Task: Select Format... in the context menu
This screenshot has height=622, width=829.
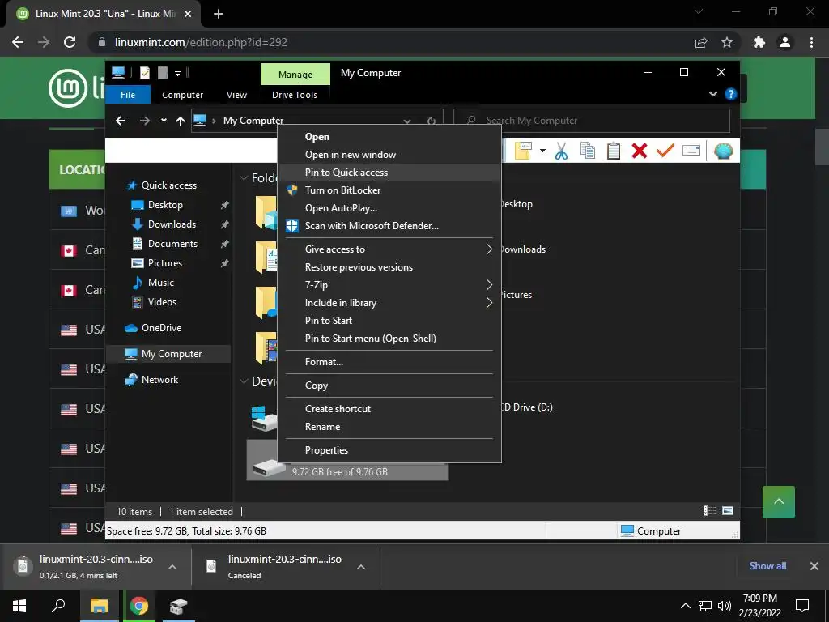Action: [x=389, y=362]
